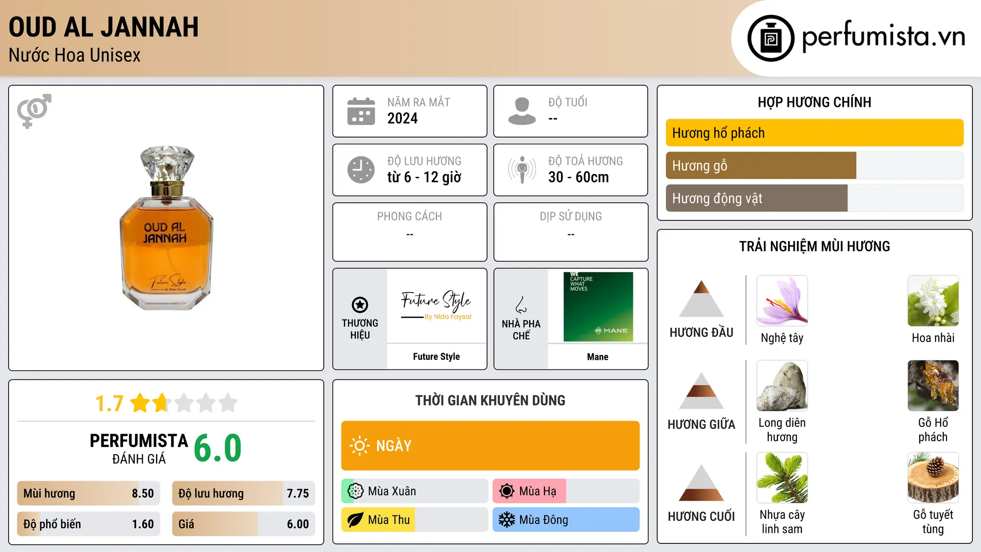Select the HƯƠNG GIỮA label text
The height and width of the screenshot is (552, 981).
click(701, 425)
